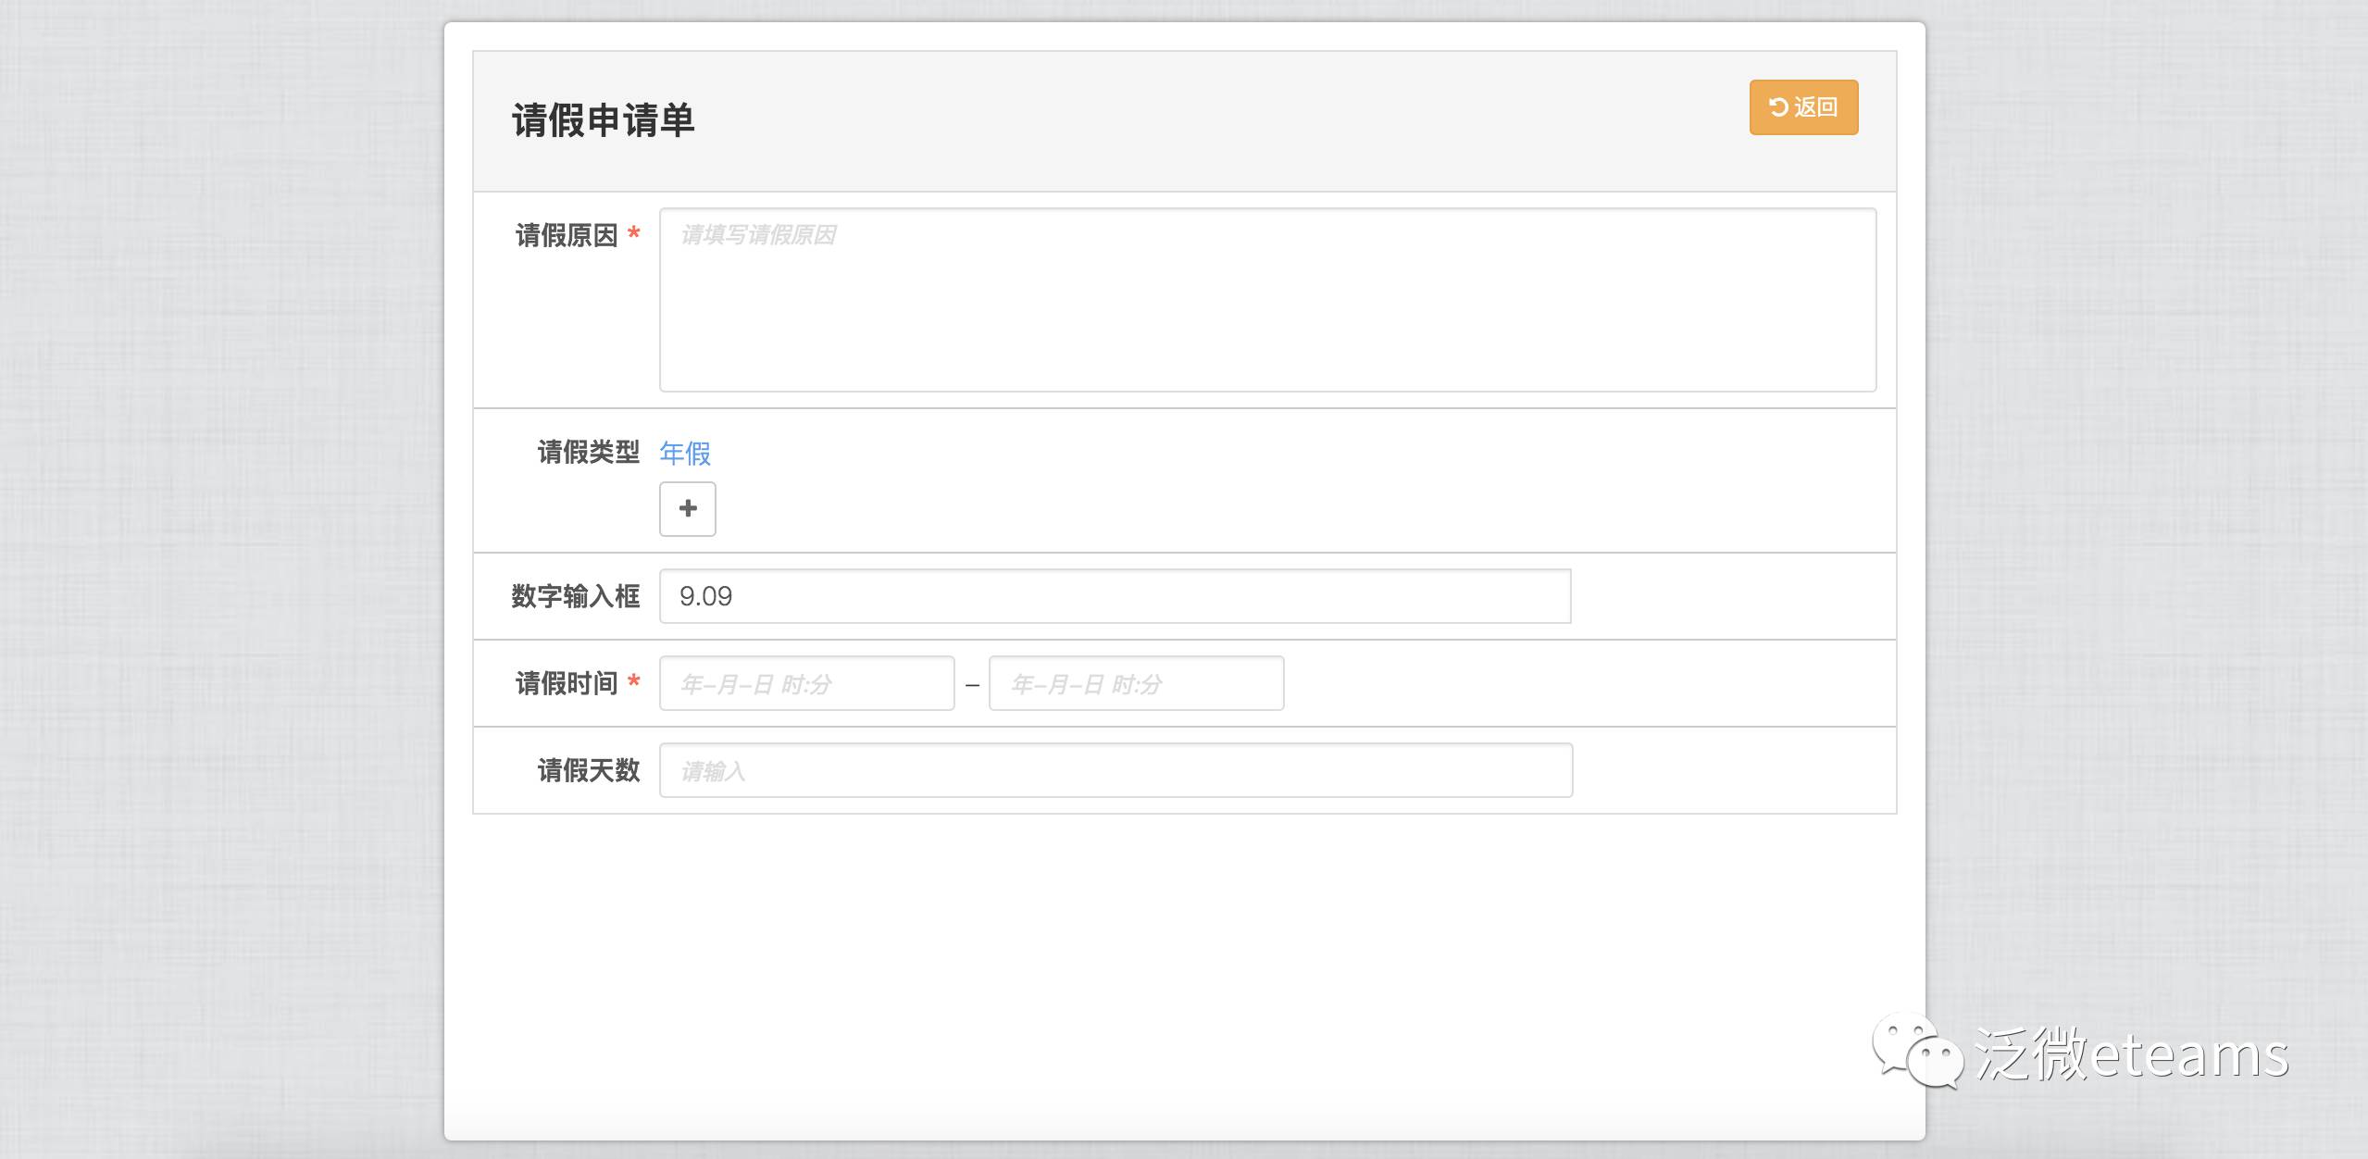Click the 返回 return button

1802,107
